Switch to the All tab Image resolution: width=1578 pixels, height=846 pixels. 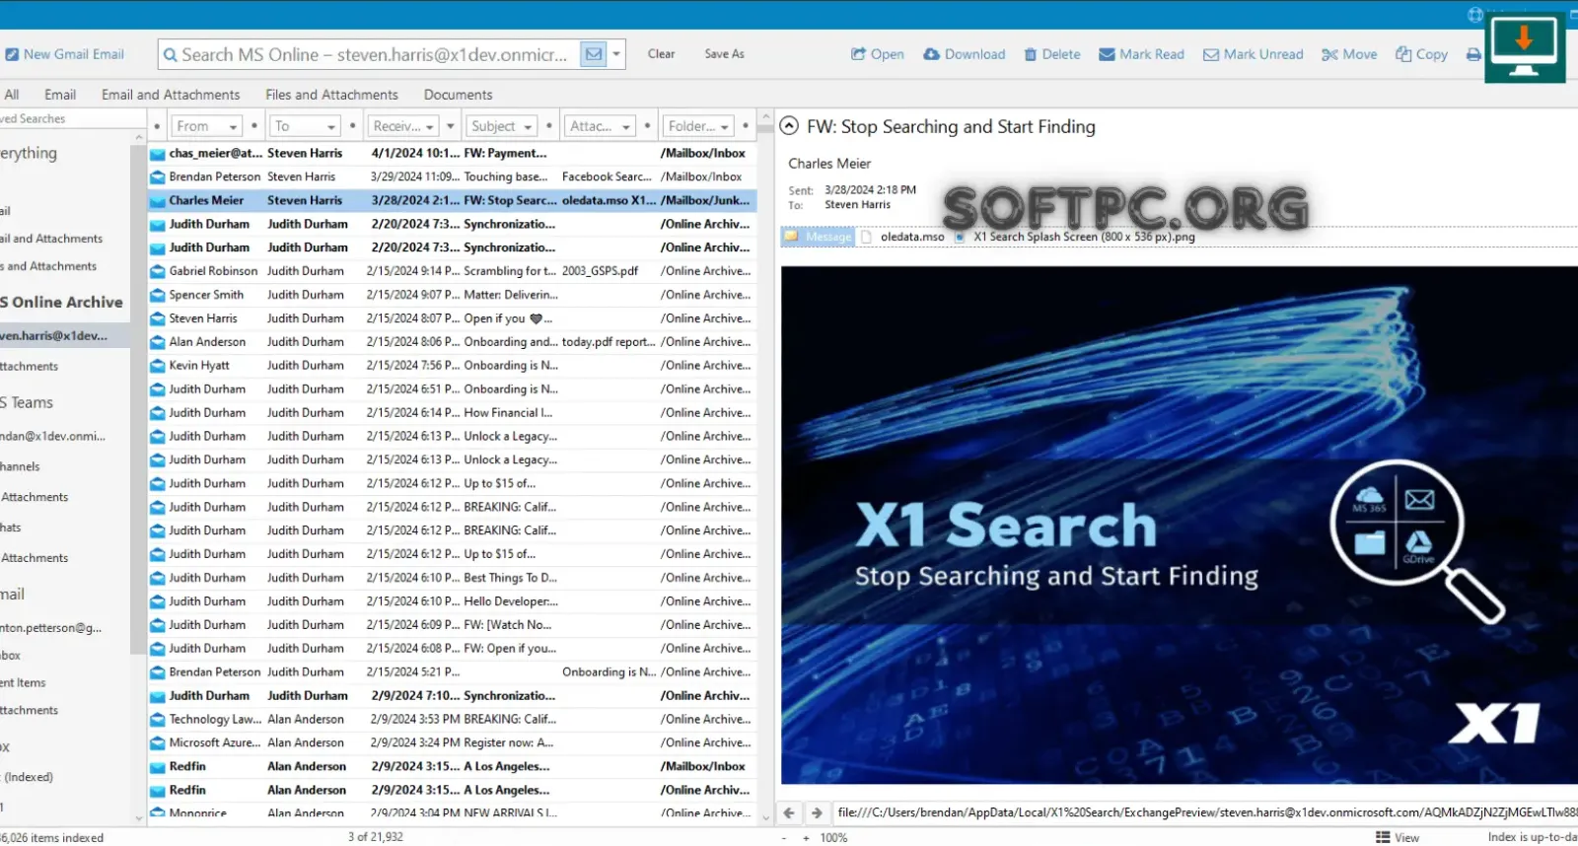tap(12, 95)
